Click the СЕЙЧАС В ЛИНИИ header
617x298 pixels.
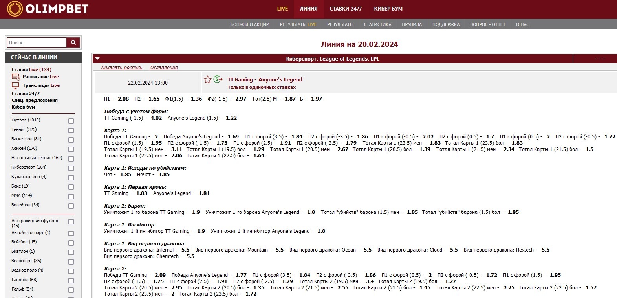click(43, 57)
